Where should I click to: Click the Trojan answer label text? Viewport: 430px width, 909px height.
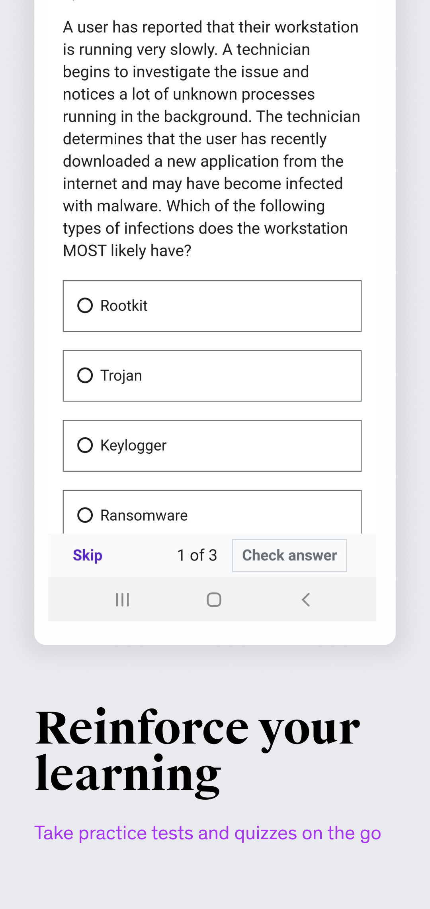click(121, 376)
